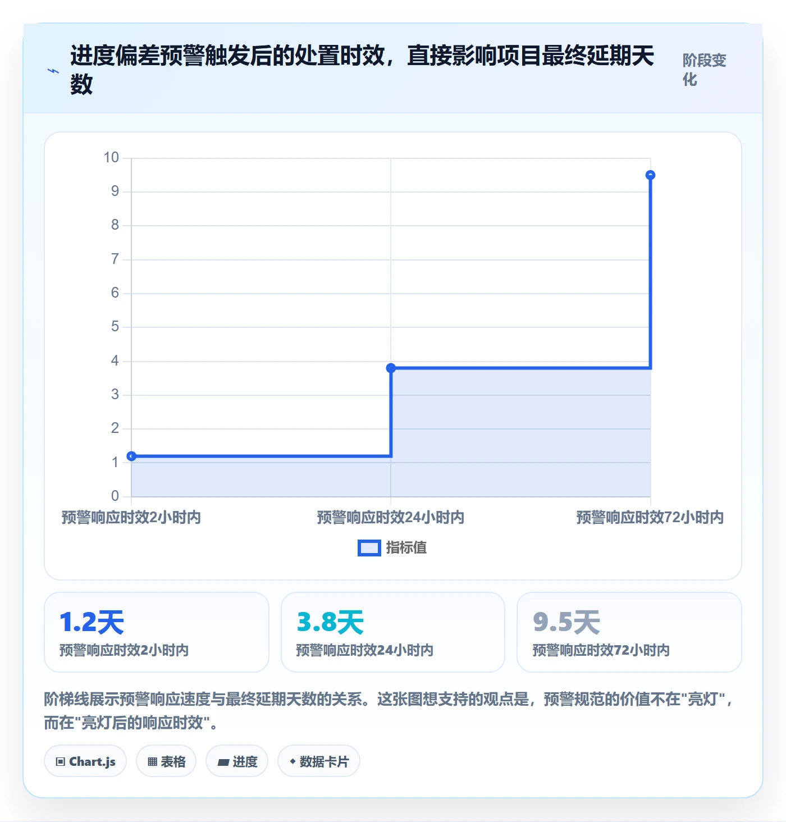Click the 进度 tag chip
The width and height of the screenshot is (786, 822).
click(237, 761)
